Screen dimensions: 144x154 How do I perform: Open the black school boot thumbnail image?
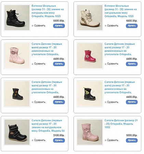click(17, 17)
